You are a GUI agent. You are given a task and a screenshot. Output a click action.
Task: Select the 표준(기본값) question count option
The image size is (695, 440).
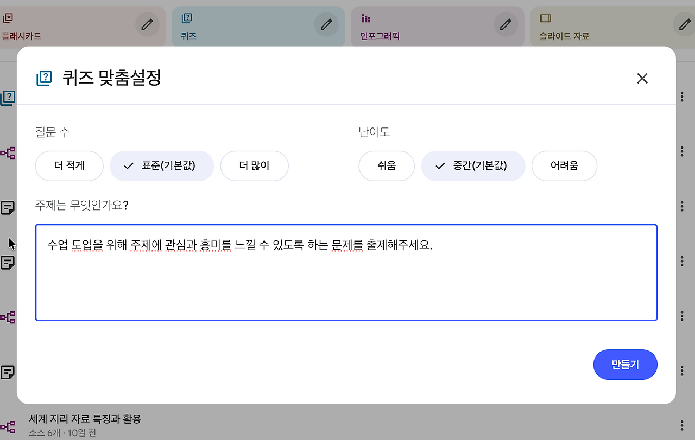162,165
